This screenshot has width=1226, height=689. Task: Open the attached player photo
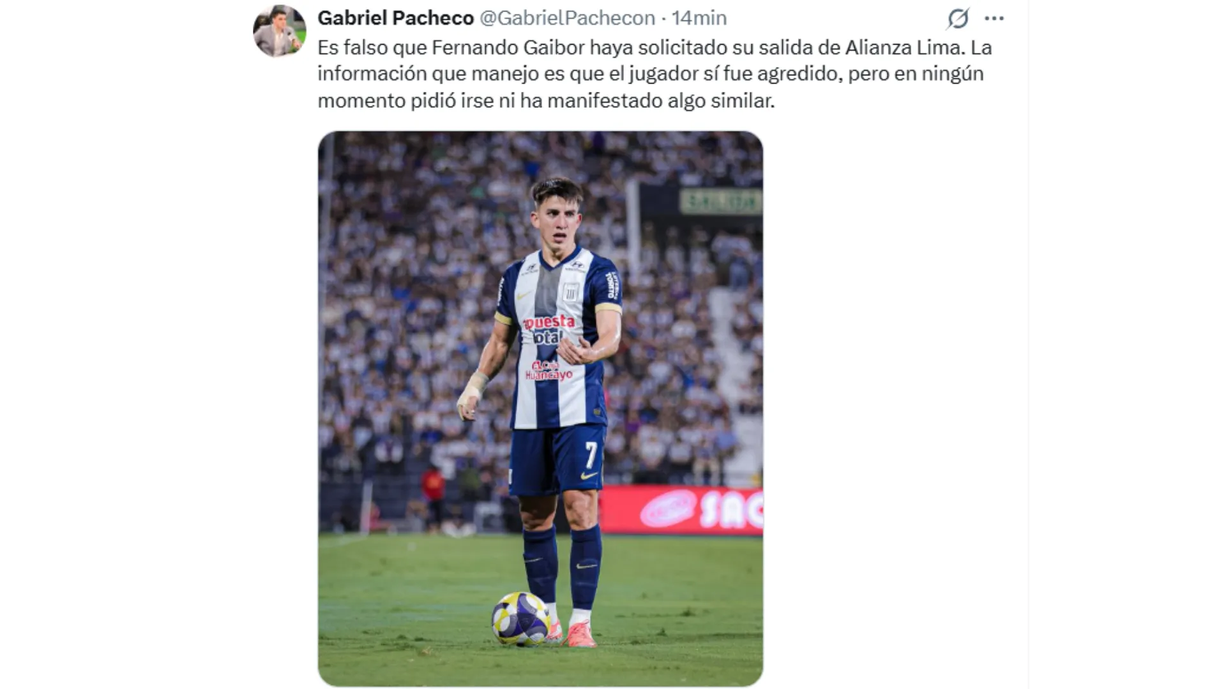(x=540, y=408)
